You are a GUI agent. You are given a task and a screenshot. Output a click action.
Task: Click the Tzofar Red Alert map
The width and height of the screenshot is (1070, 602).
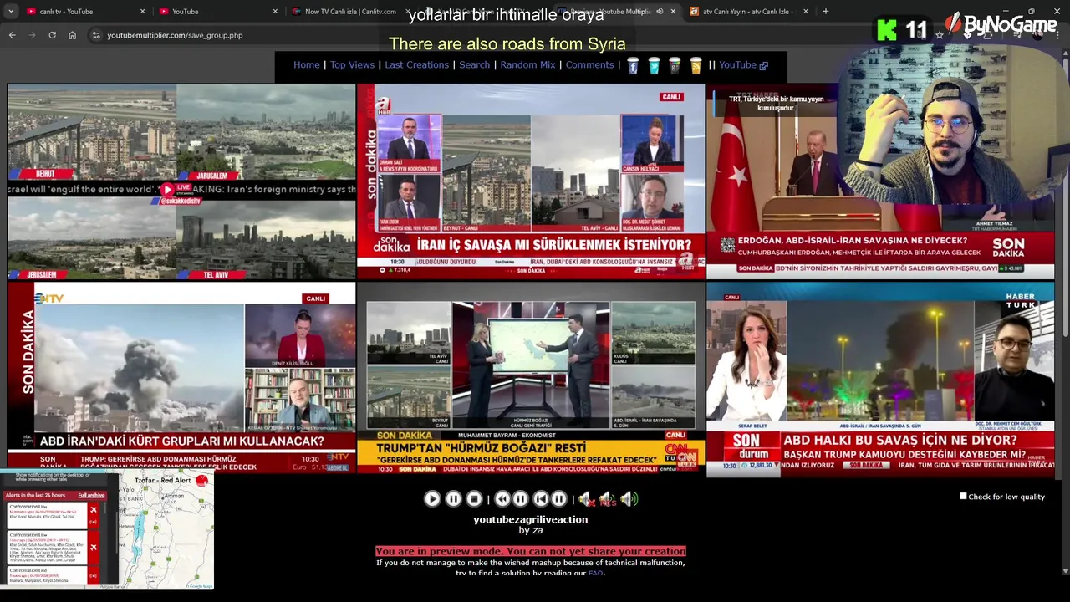[166, 531]
